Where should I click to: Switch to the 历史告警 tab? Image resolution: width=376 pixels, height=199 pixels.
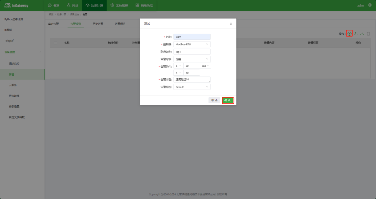[98, 24]
